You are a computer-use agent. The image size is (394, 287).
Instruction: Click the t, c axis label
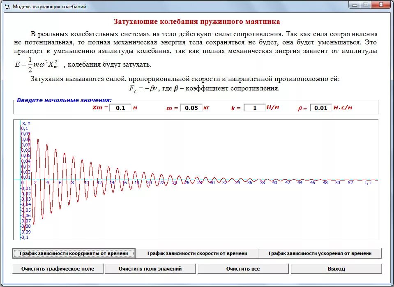369,183
